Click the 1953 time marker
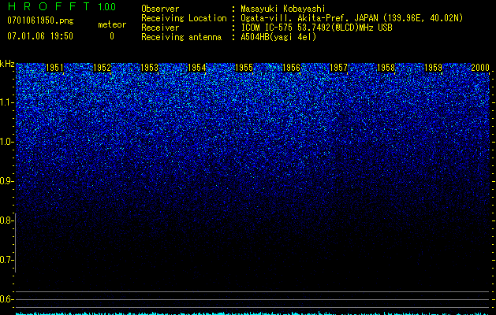 [149, 68]
